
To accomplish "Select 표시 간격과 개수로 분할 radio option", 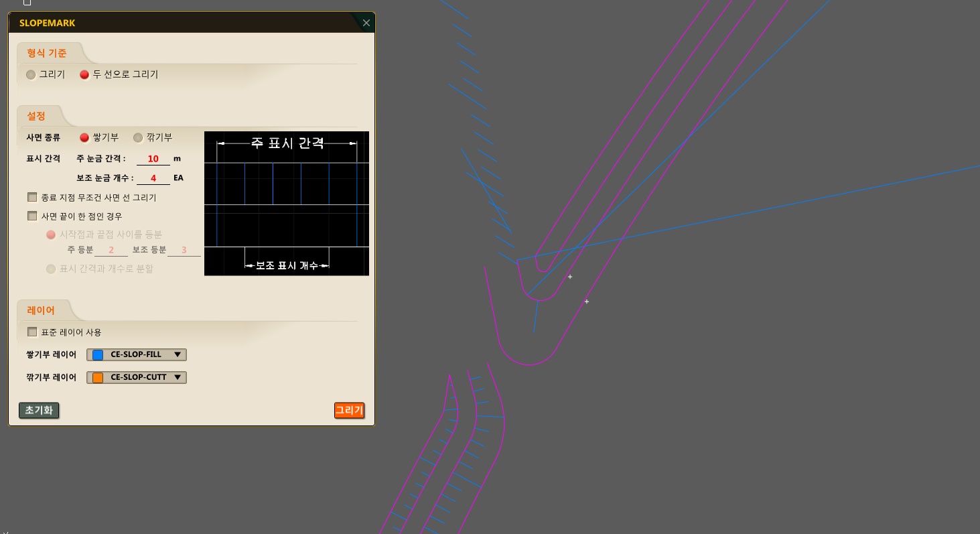I will 51,269.
